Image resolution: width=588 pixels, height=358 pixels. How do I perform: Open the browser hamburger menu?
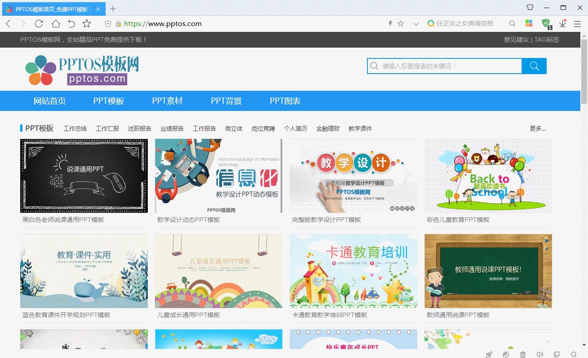(x=578, y=24)
